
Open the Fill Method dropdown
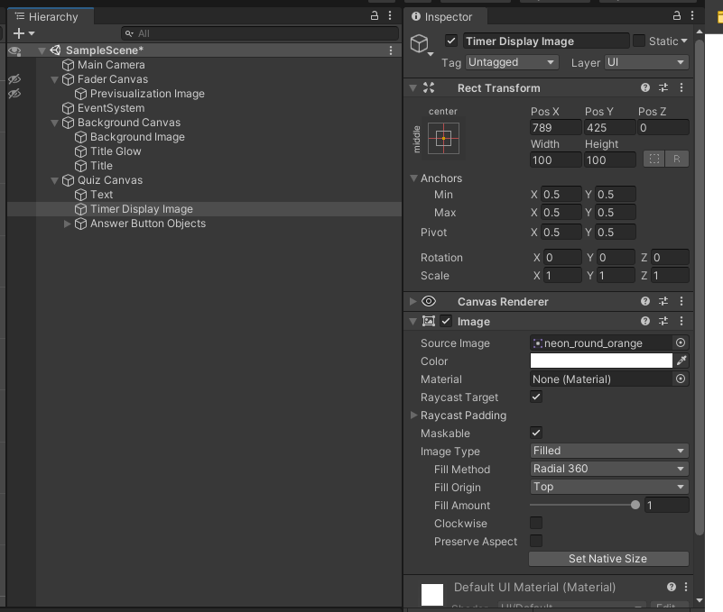click(x=609, y=469)
